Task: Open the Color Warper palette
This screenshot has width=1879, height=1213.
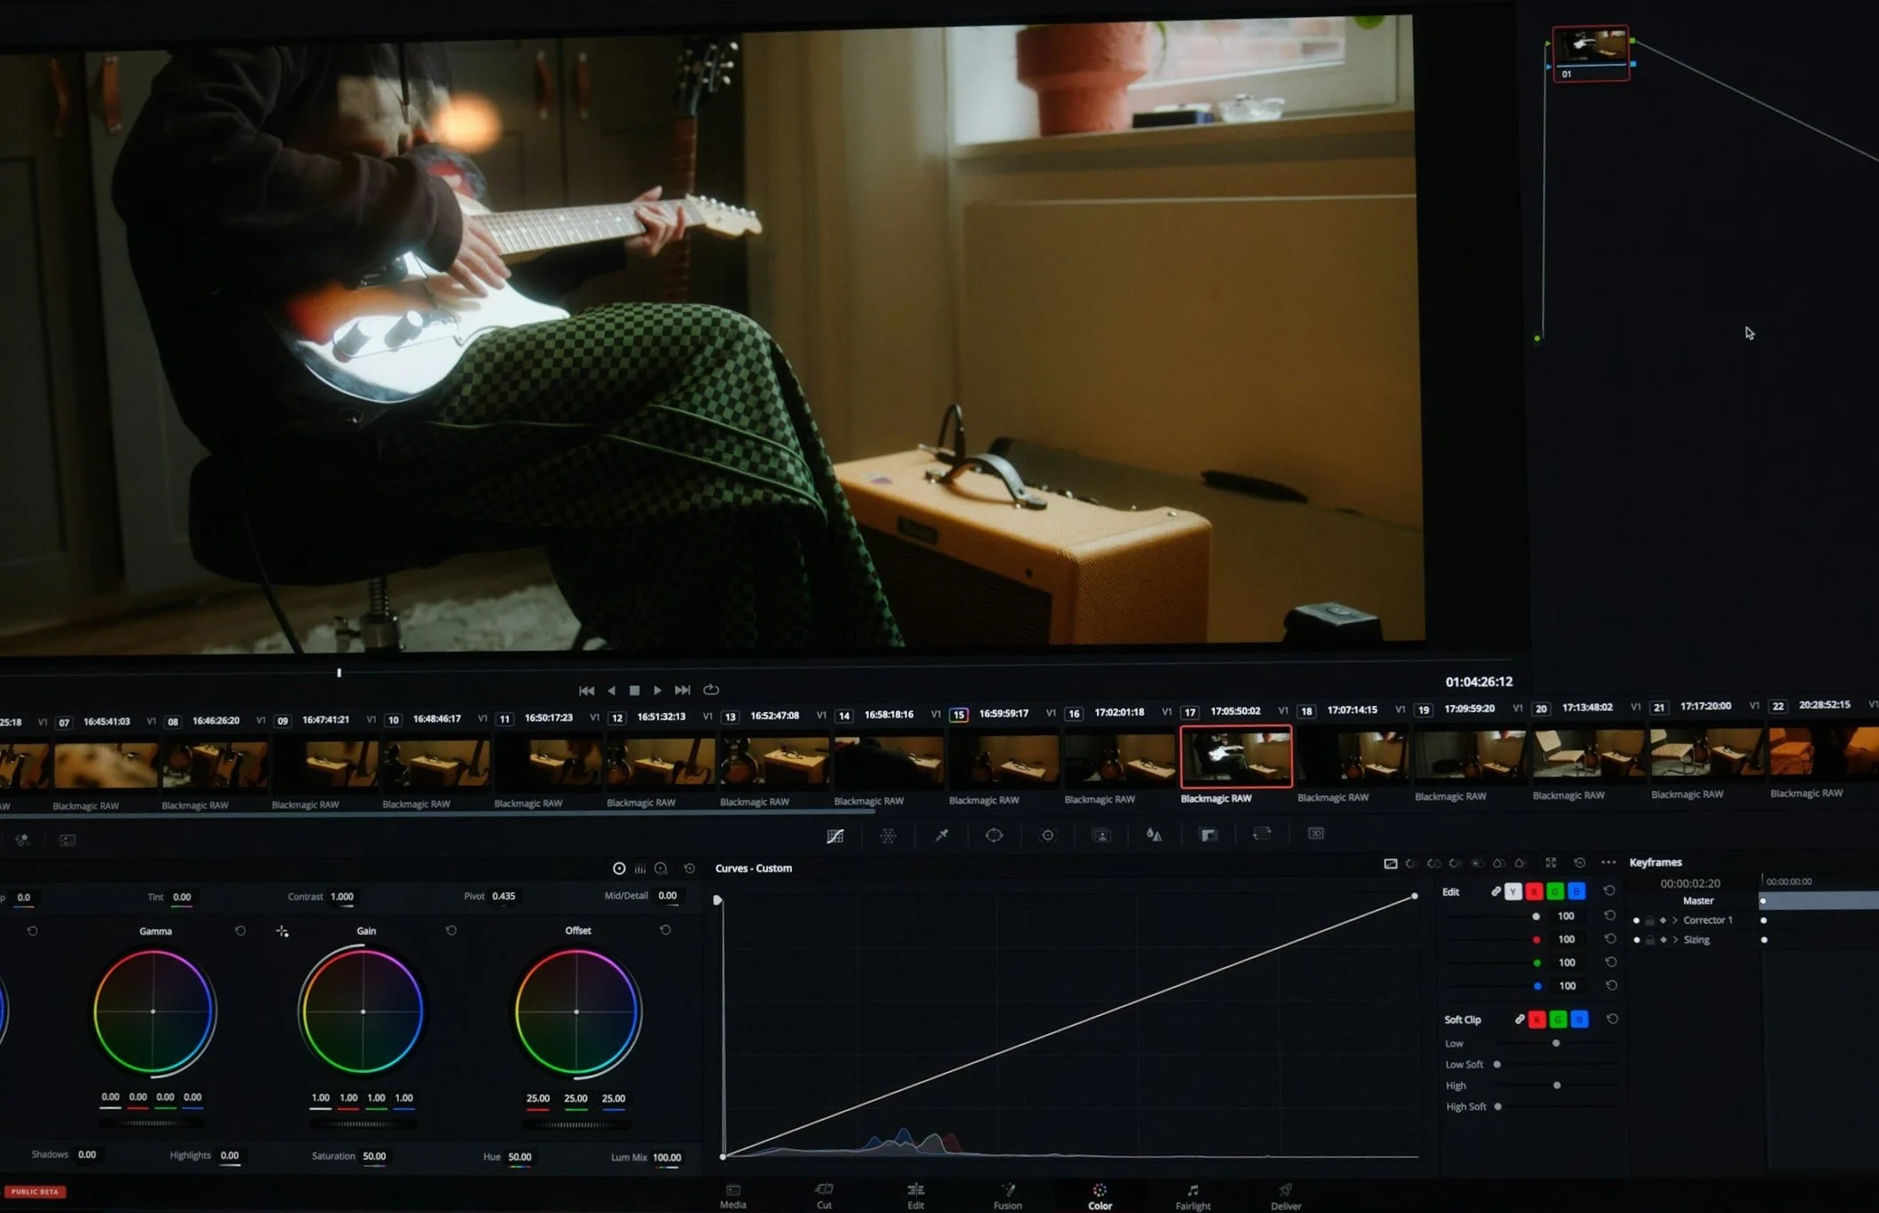Action: point(888,836)
